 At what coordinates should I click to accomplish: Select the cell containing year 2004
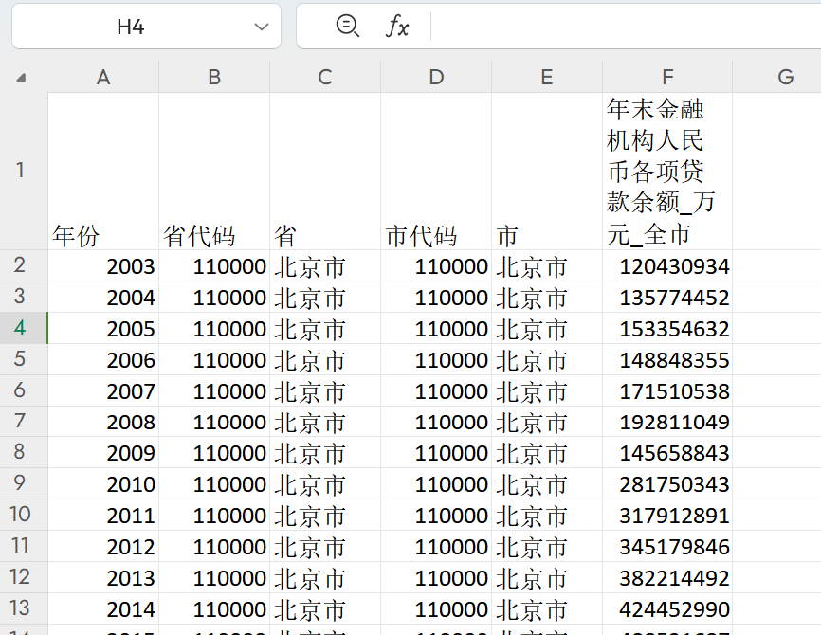point(103,298)
